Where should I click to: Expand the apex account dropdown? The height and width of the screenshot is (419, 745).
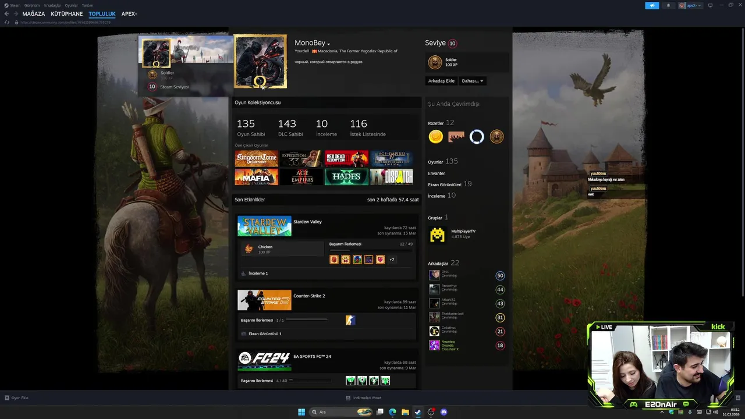[690, 5]
